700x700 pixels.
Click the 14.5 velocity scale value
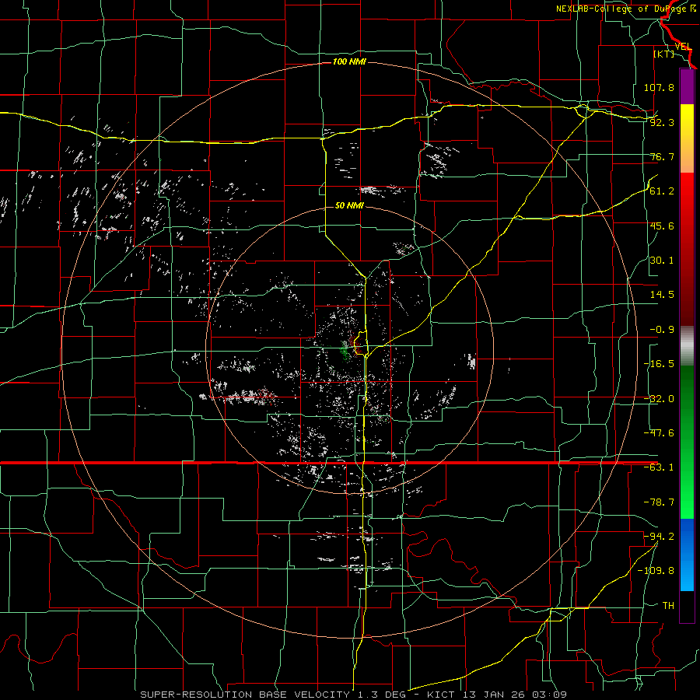coord(662,295)
